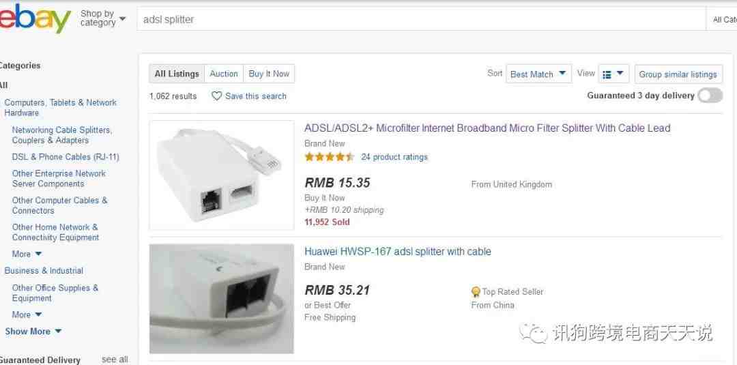The width and height of the screenshot is (737, 365).
Task: Expand More under Business & Industrial
Action: pyautogui.click(x=27, y=315)
